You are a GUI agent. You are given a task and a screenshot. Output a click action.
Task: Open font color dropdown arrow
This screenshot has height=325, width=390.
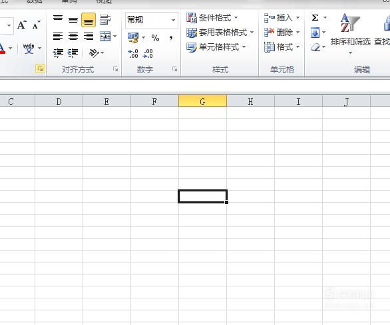11,49
